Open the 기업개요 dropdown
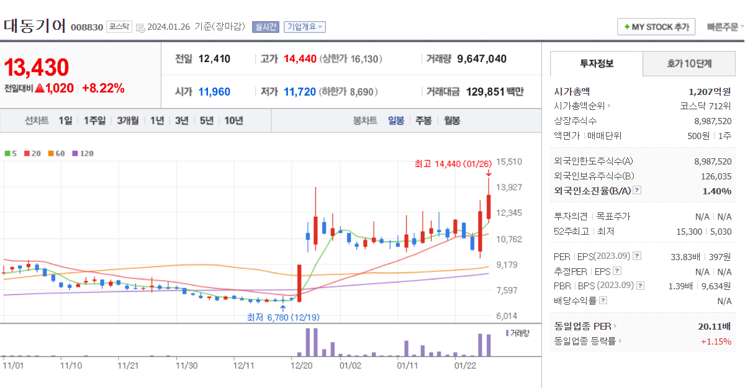The width and height of the screenshot is (745, 388). tap(304, 27)
